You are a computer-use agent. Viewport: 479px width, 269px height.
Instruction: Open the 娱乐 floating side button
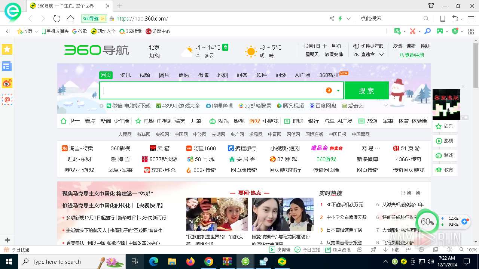445,126
